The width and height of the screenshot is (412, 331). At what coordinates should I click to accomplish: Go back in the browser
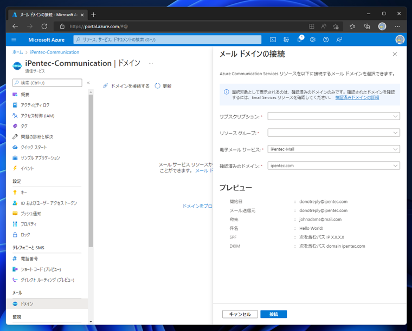click(x=15, y=26)
